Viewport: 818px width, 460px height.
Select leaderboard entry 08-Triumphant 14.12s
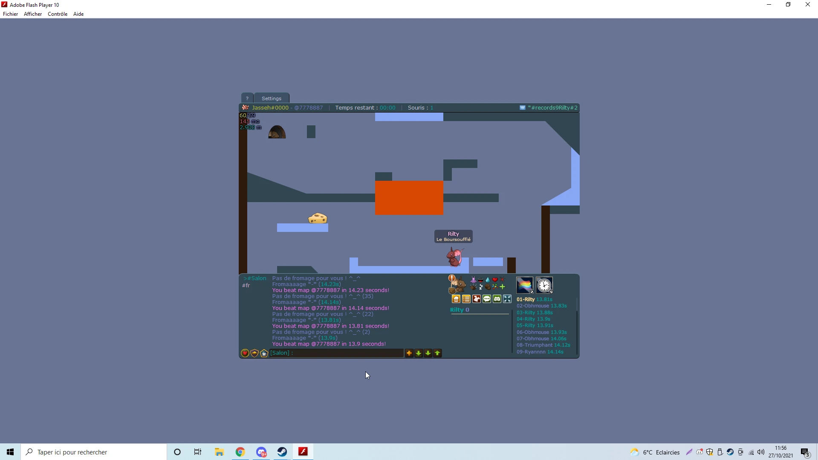543,345
